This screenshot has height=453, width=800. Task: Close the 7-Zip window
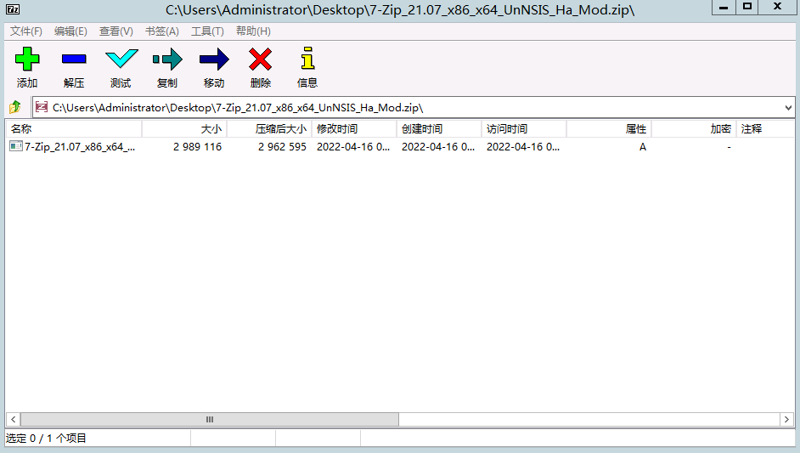click(x=778, y=7)
